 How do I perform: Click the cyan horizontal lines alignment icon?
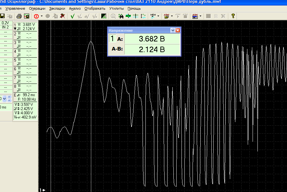click(136, 16)
